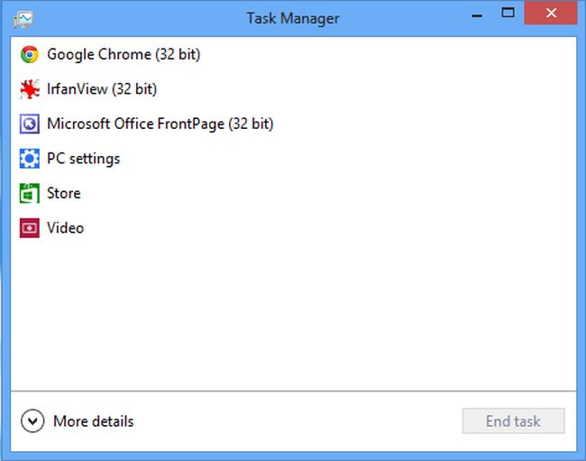
Task: Click the Google Chrome icon
Action: click(x=30, y=55)
